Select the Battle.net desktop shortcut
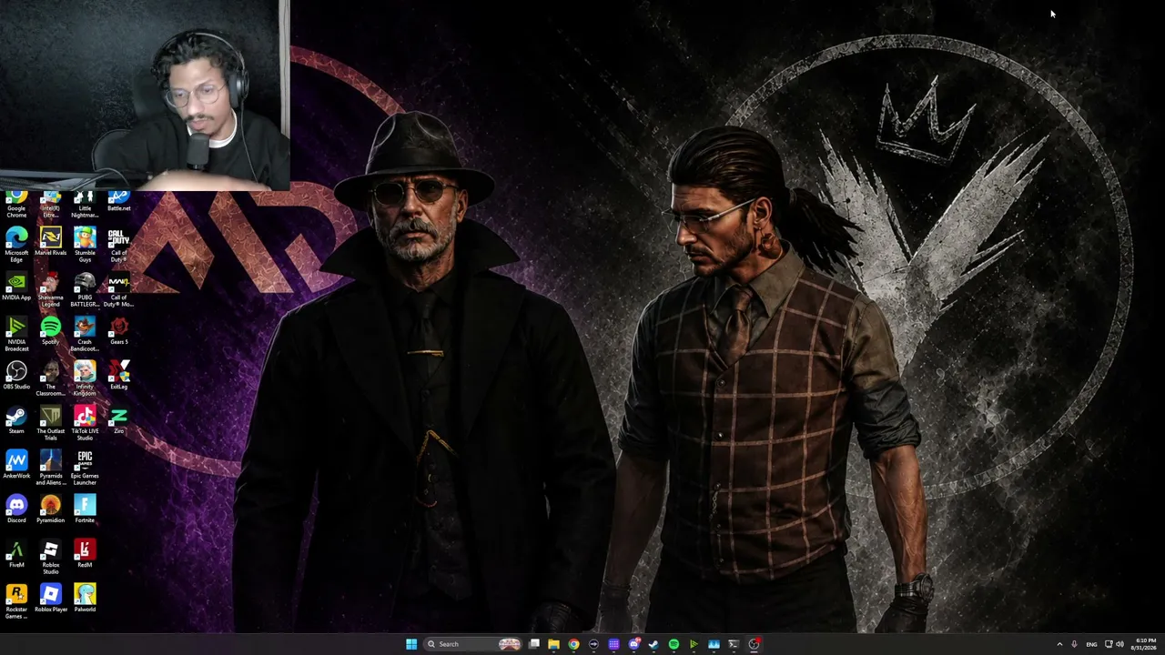The height and width of the screenshot is (655, 1165). coord(118,201)
